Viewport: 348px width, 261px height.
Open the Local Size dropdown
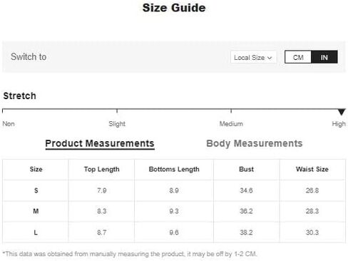(x=253, y=57)
